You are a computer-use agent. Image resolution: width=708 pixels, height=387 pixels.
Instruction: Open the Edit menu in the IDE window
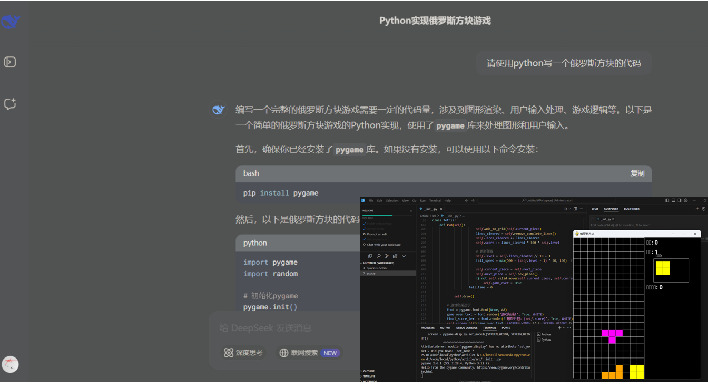point(379,201)
